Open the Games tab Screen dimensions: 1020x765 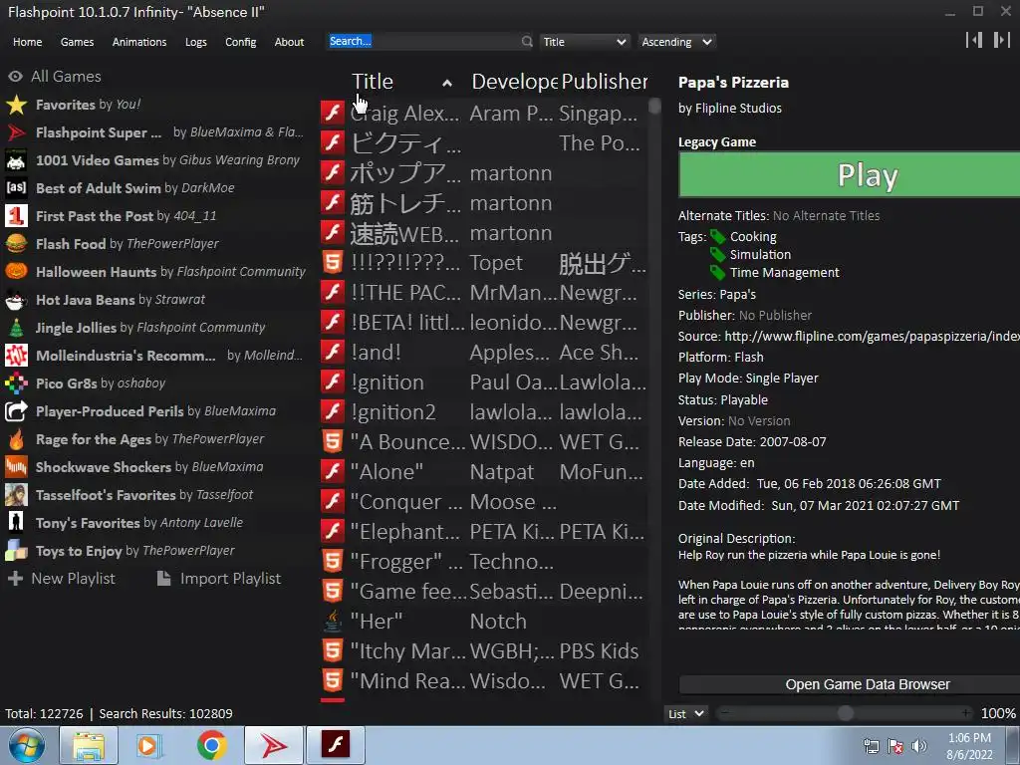(77, 42)
